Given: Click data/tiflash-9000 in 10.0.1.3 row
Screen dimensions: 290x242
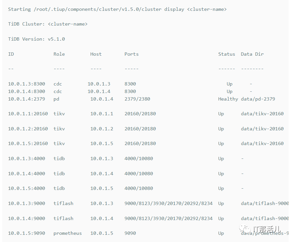Looking at the screenshot, I should [x=265, y=203].
